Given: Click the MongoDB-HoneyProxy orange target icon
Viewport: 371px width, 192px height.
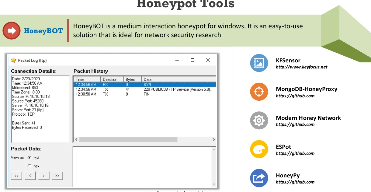Looking at the screenshot, I should 259,92.
